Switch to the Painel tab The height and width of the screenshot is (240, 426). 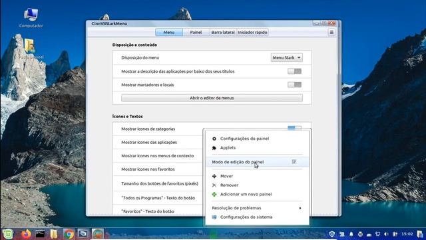(196, 33)
